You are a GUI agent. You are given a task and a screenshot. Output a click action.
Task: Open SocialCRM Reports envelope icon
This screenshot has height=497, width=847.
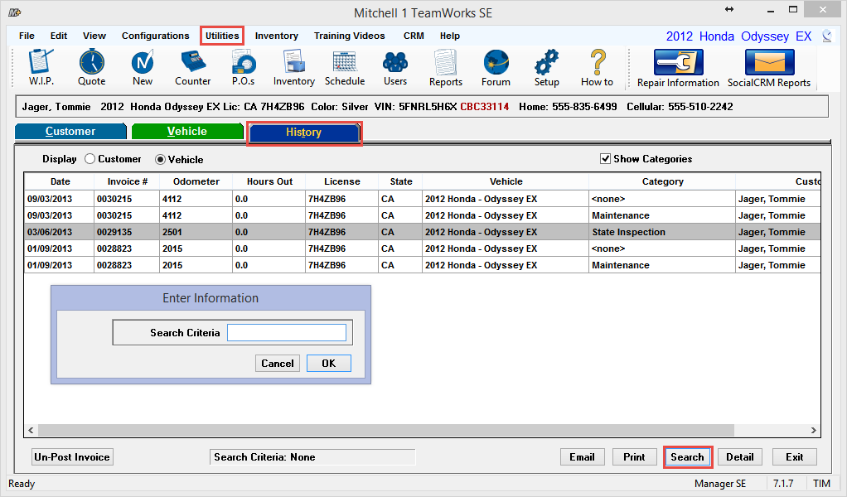768,68
